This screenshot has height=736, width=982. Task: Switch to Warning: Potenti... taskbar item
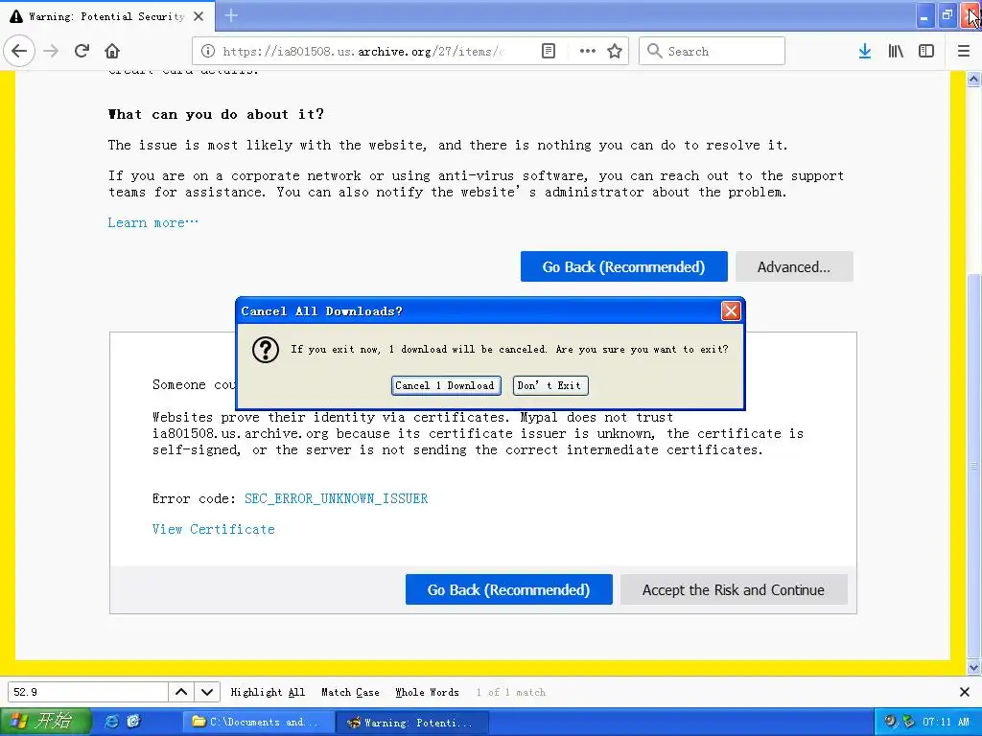411,722
